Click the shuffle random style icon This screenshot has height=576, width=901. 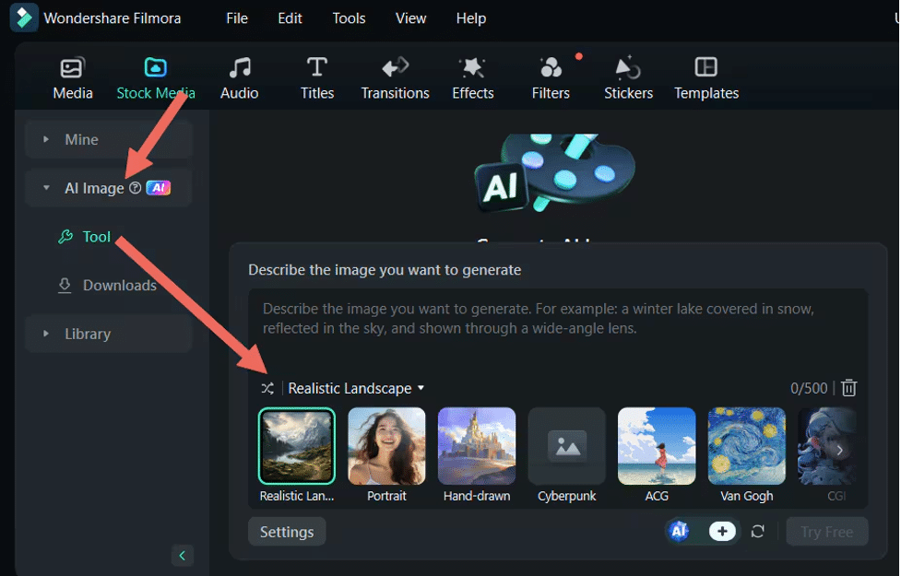[x=267, y=388]
